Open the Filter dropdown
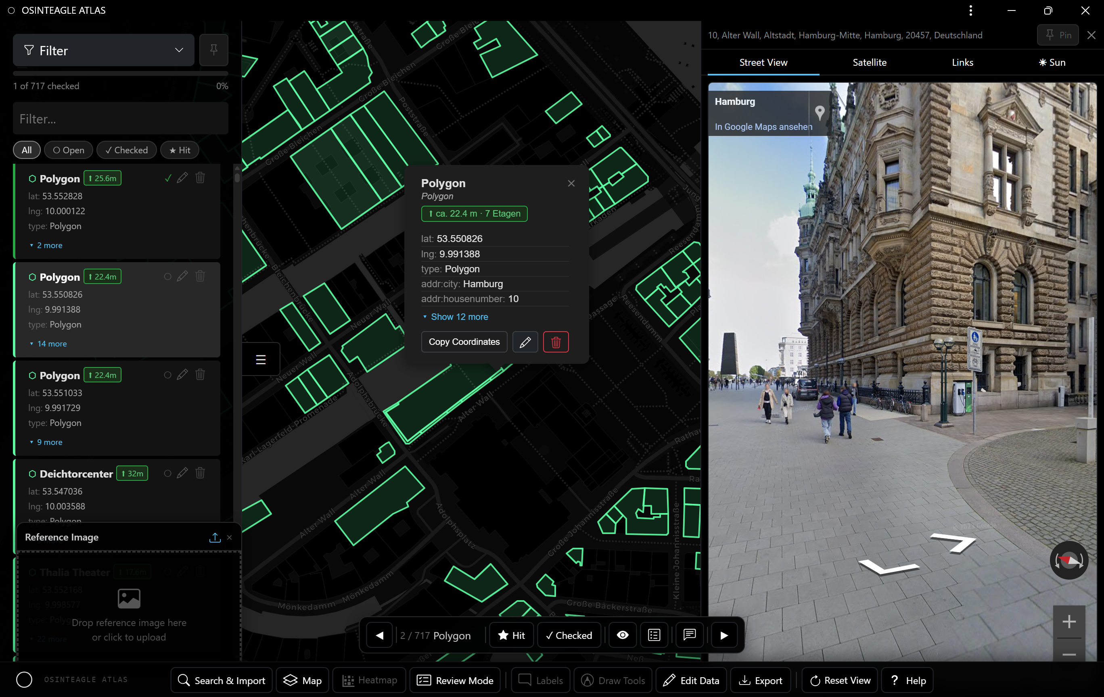This screenshot has width=1104, height=697. pos(104,50)
